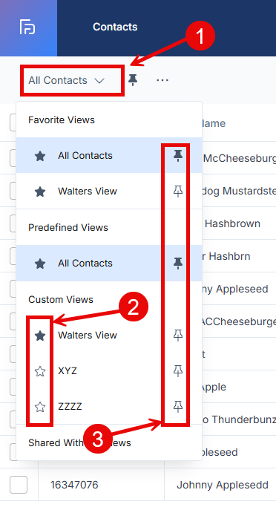Pin Walters View in Favorite Views
276x510 pixels.
coord(177,192)
